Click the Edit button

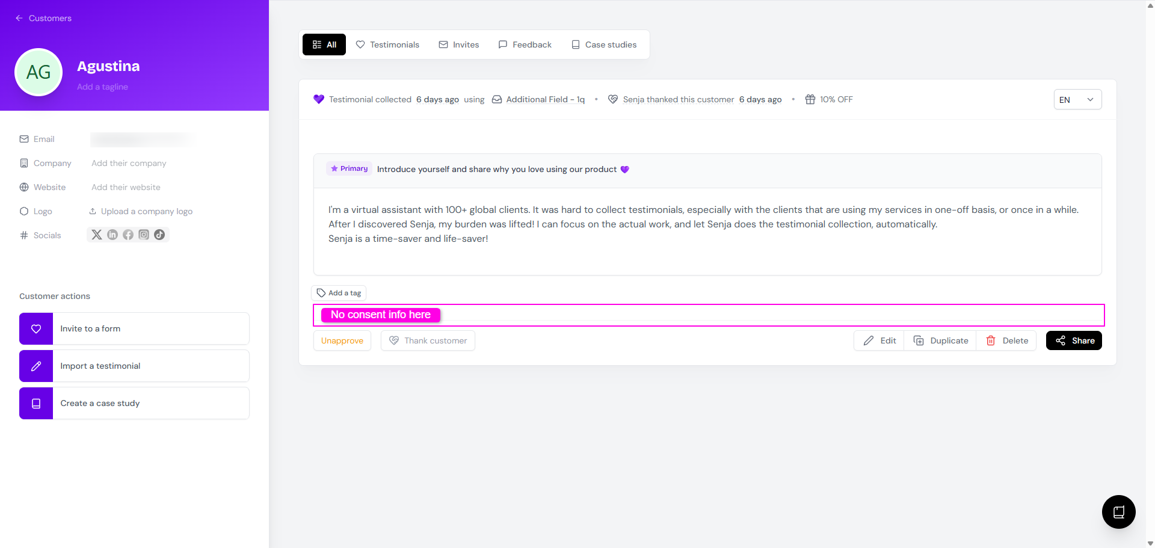point(879,340)
